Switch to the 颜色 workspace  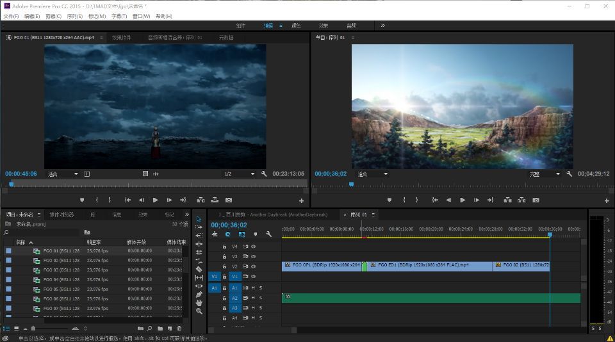(x=296, y=26)
